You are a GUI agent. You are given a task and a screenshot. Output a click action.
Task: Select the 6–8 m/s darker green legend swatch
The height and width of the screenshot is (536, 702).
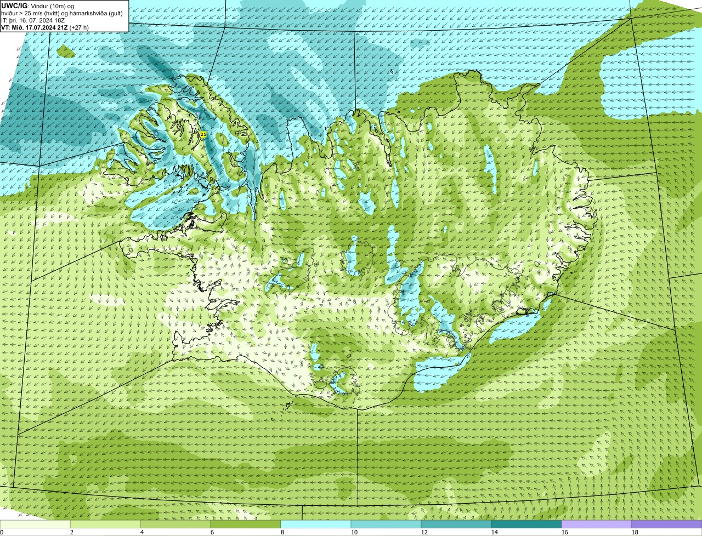(246, 524)
